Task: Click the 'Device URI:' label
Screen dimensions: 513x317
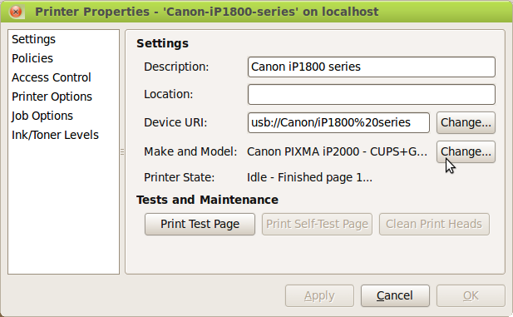Action: [175, 122]
